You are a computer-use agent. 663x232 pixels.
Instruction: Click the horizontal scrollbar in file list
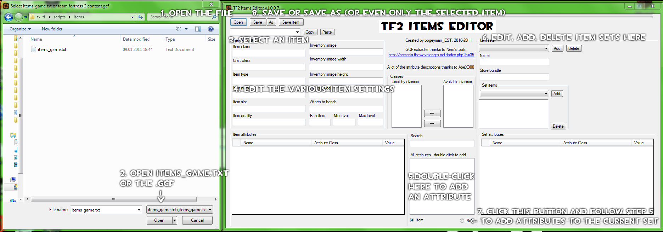(113, 199)
